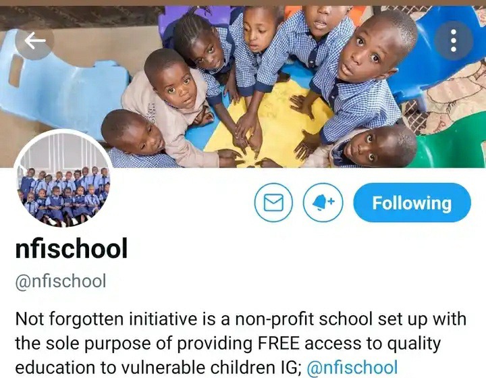Tap the brown bar above the header photo
486x378 pixels.
coord(243,3)
